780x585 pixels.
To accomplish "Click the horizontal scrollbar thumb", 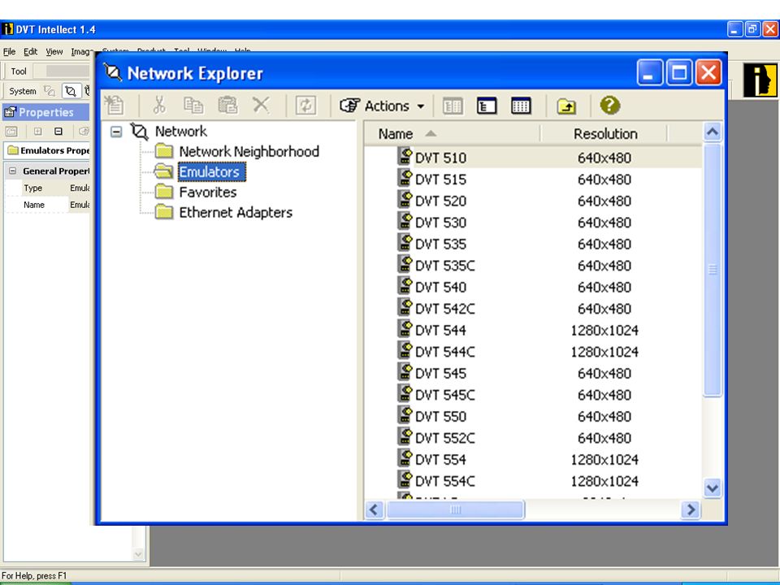I will (x=455, y=509).
